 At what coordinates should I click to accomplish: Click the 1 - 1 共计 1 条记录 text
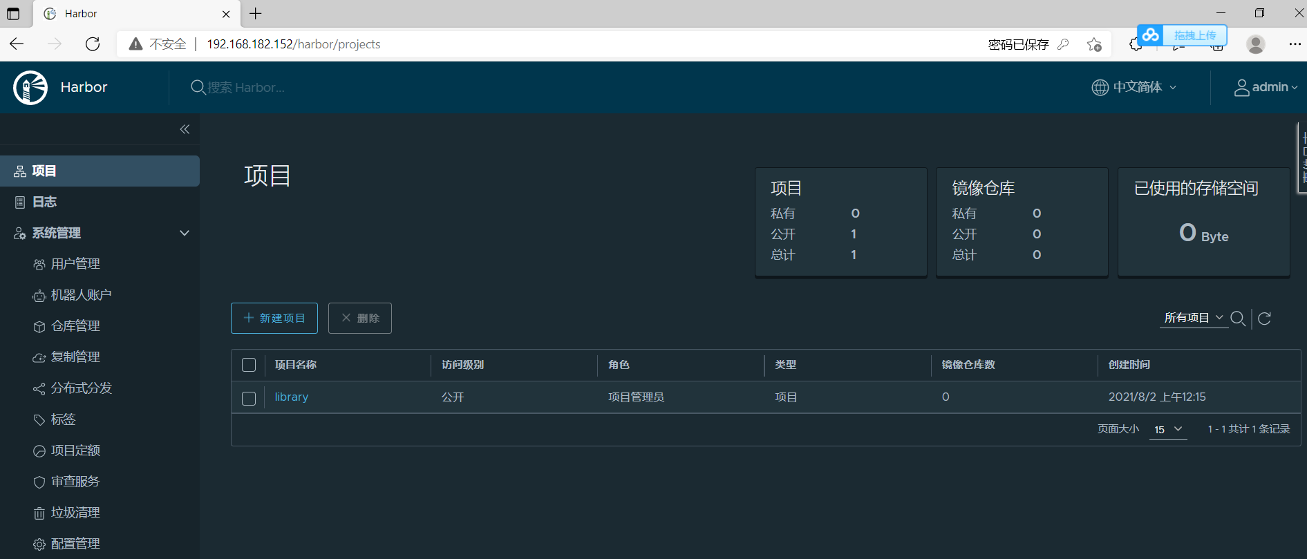coord(1249,429)
